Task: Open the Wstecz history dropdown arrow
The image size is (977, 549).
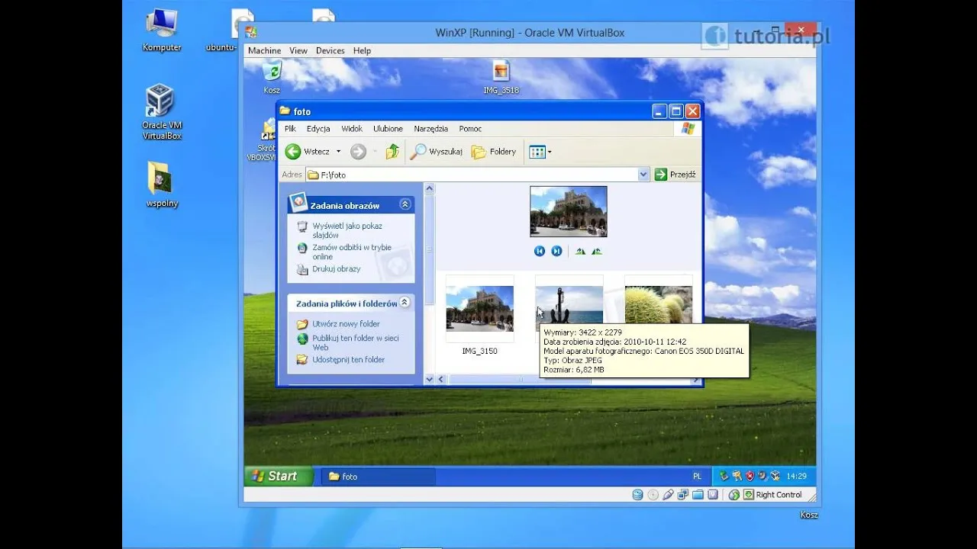Action: pyautogui.click(x=338, y=152)
